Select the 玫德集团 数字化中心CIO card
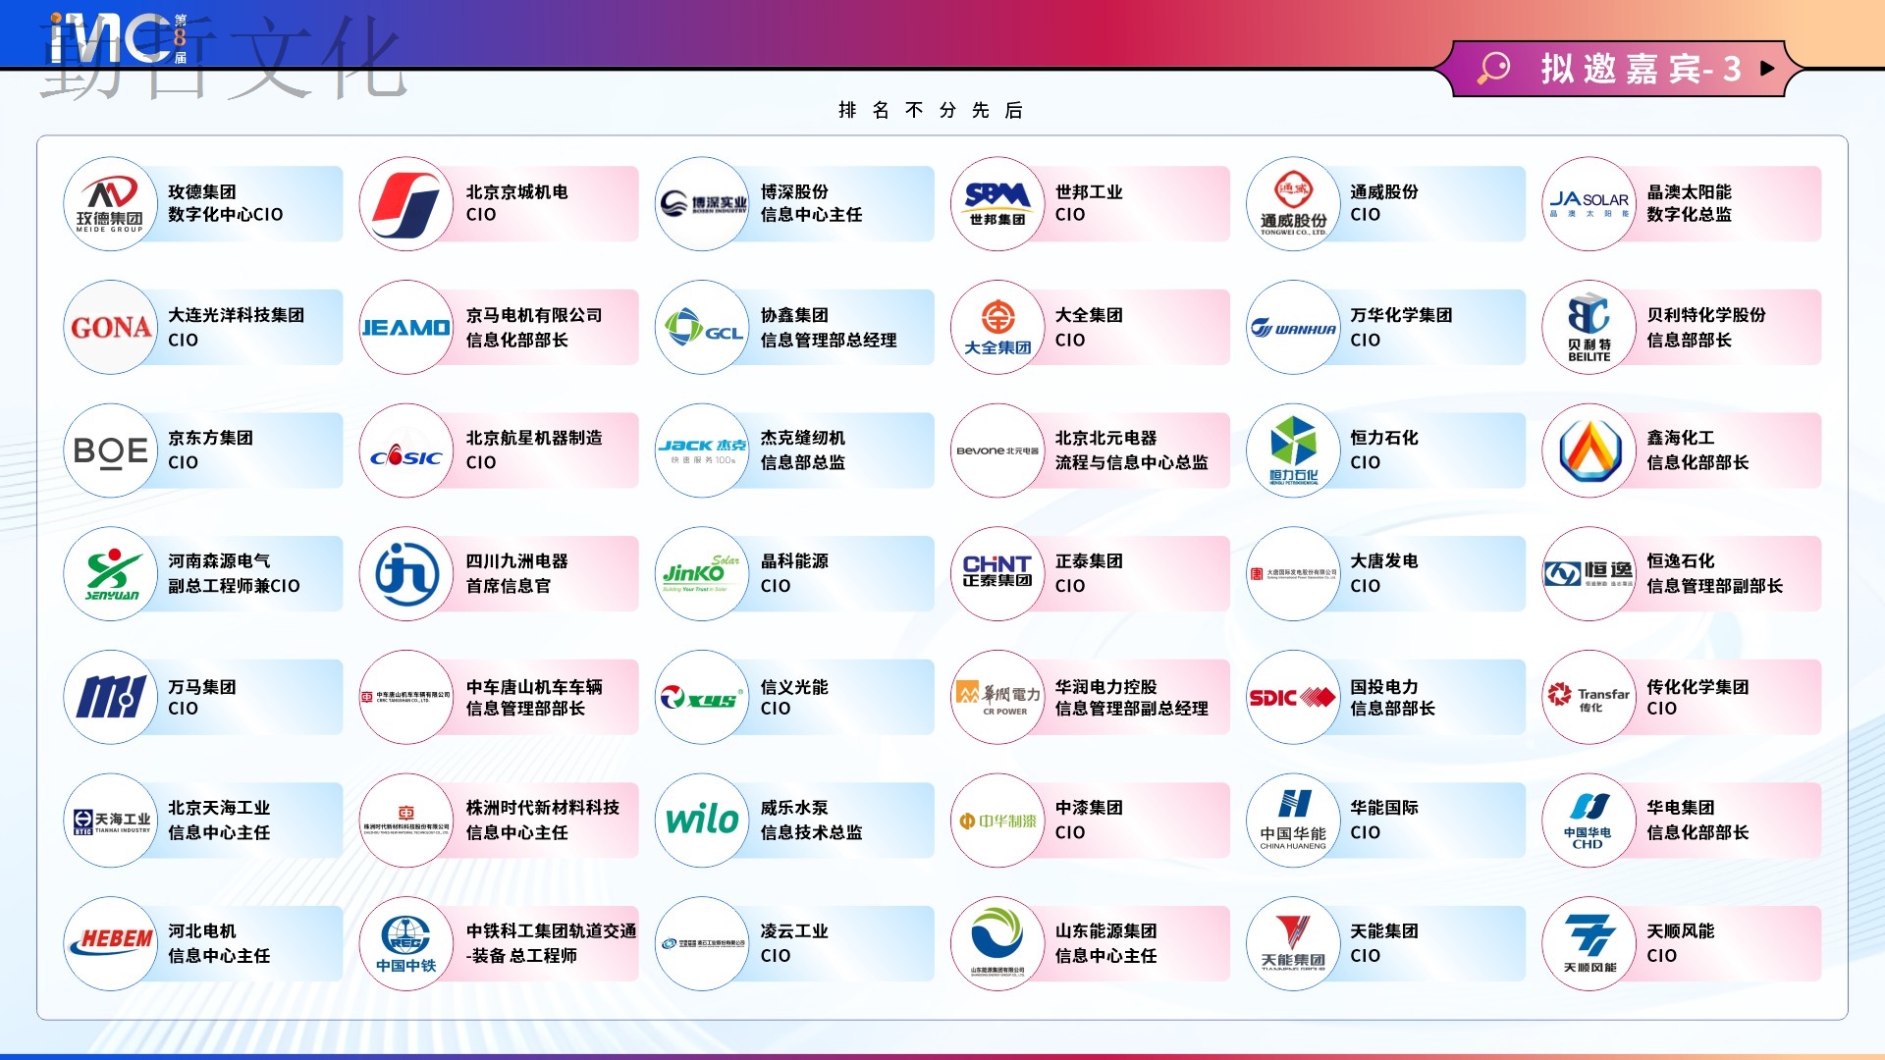The width and height of the screenshot is (1885, 1060). click(x=204, y=204)
